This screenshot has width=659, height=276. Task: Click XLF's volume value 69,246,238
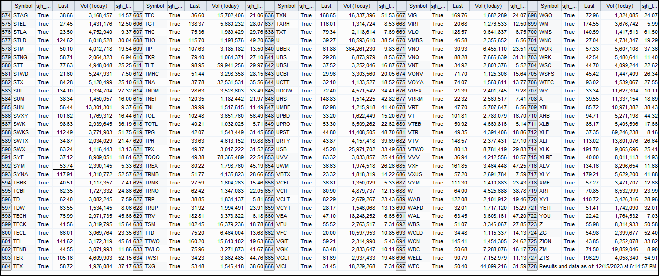point(620,132)
